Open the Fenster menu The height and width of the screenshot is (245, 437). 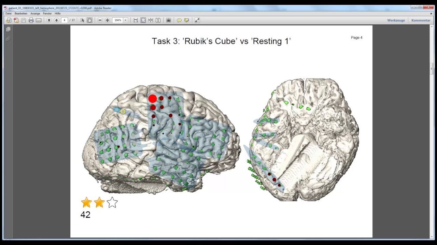click(x=47, y=14)
